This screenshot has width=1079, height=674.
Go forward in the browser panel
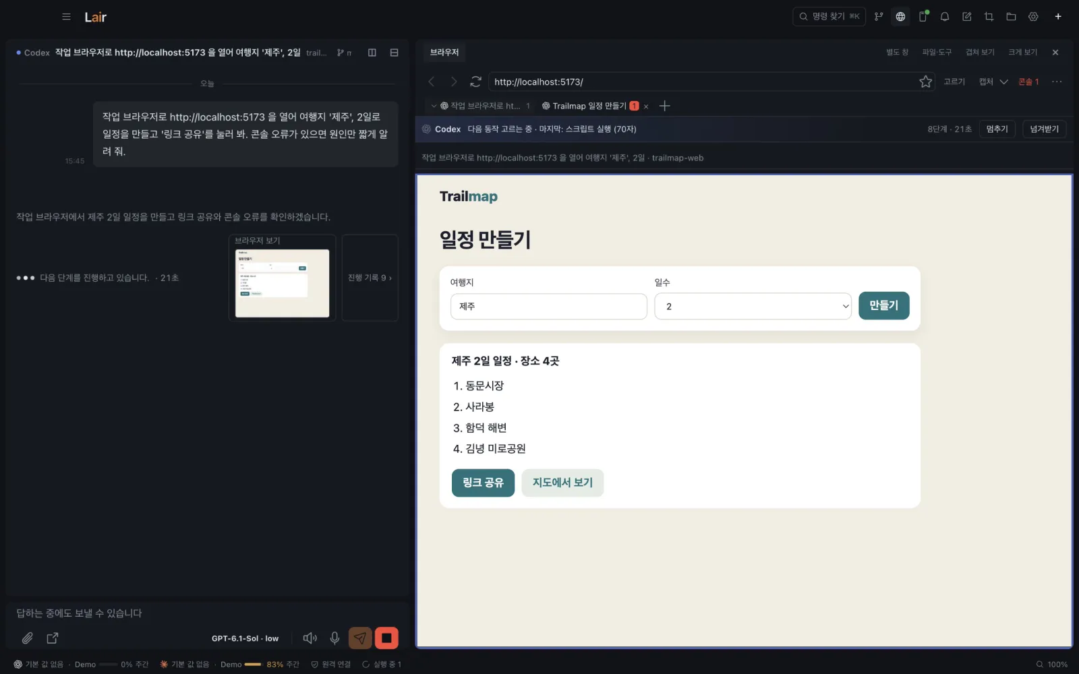click(x=454, y=82)
